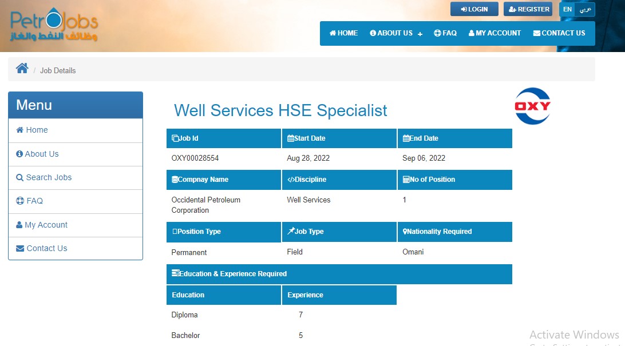Go to Home in top navigation
Image resolution: width=625 pixels, height=346 pixels.
[343, 33]
